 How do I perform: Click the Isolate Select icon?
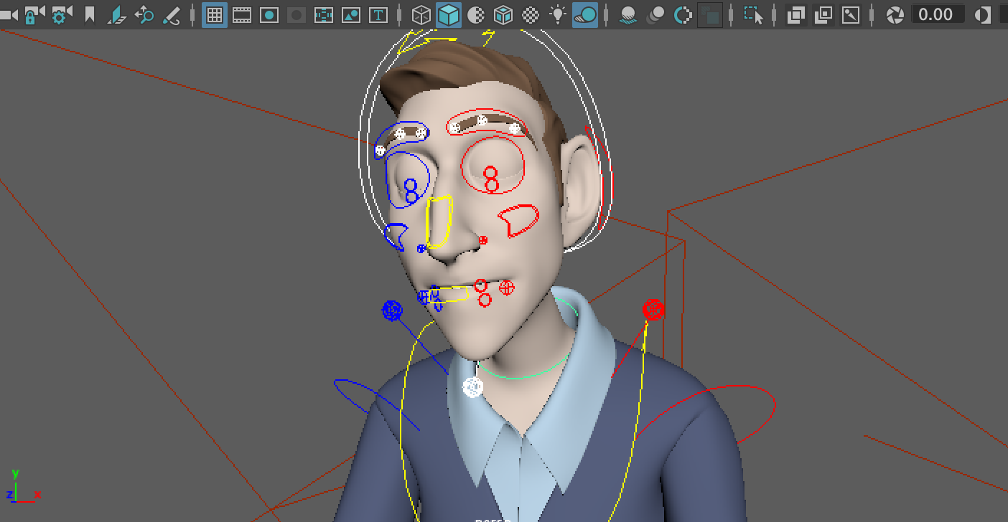[753, 14]
